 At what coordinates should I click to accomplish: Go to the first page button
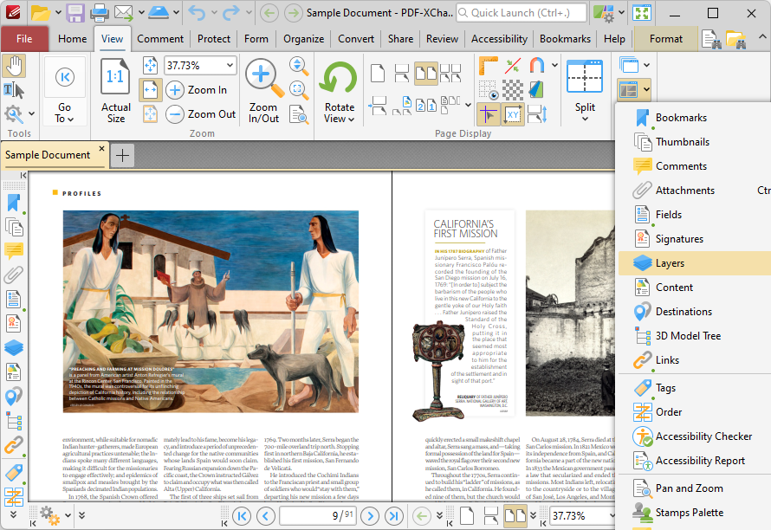pos(242,516)
